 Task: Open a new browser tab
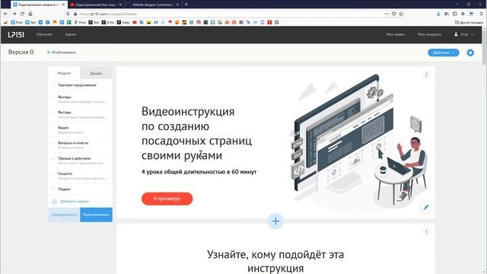click(x=186, y=5)
